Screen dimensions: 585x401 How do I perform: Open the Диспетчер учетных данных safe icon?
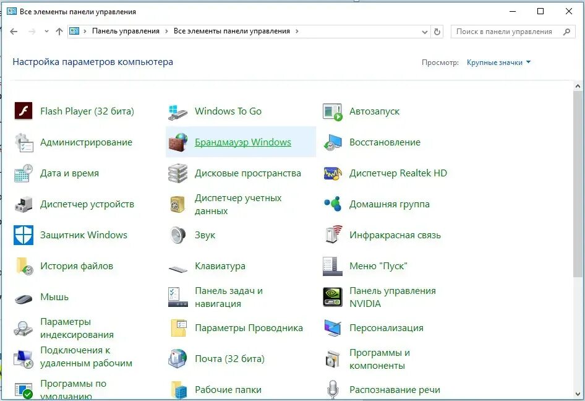click(177, 204)
